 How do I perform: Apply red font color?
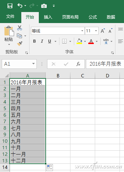91,41
